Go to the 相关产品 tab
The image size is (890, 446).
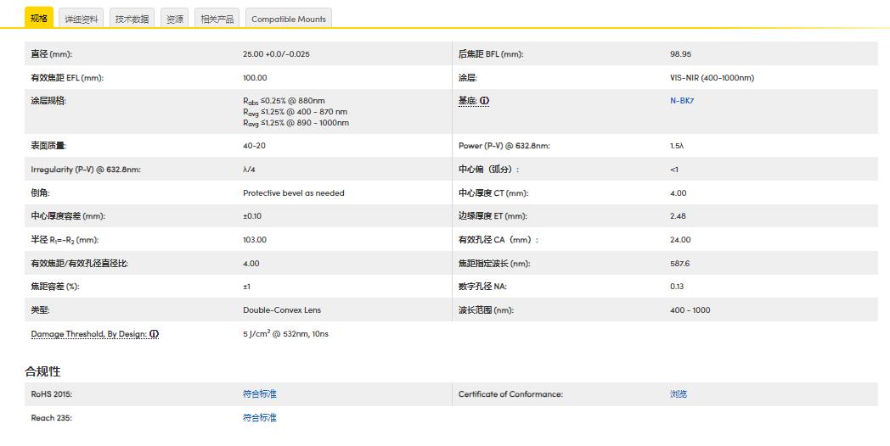[217, 19]
